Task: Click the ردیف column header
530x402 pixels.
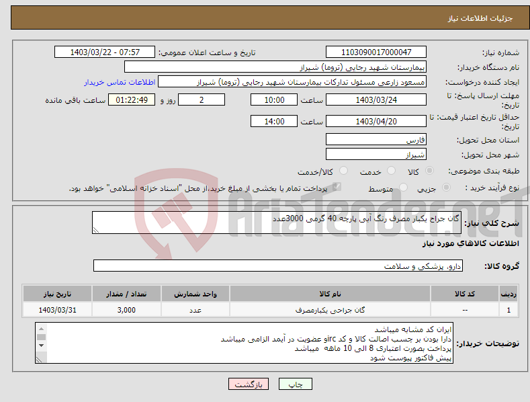Action: (509, 294)
